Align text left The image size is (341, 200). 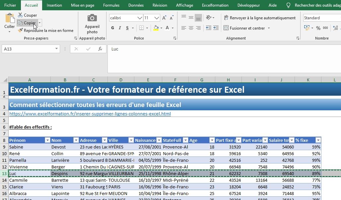[x=184, y=28]
